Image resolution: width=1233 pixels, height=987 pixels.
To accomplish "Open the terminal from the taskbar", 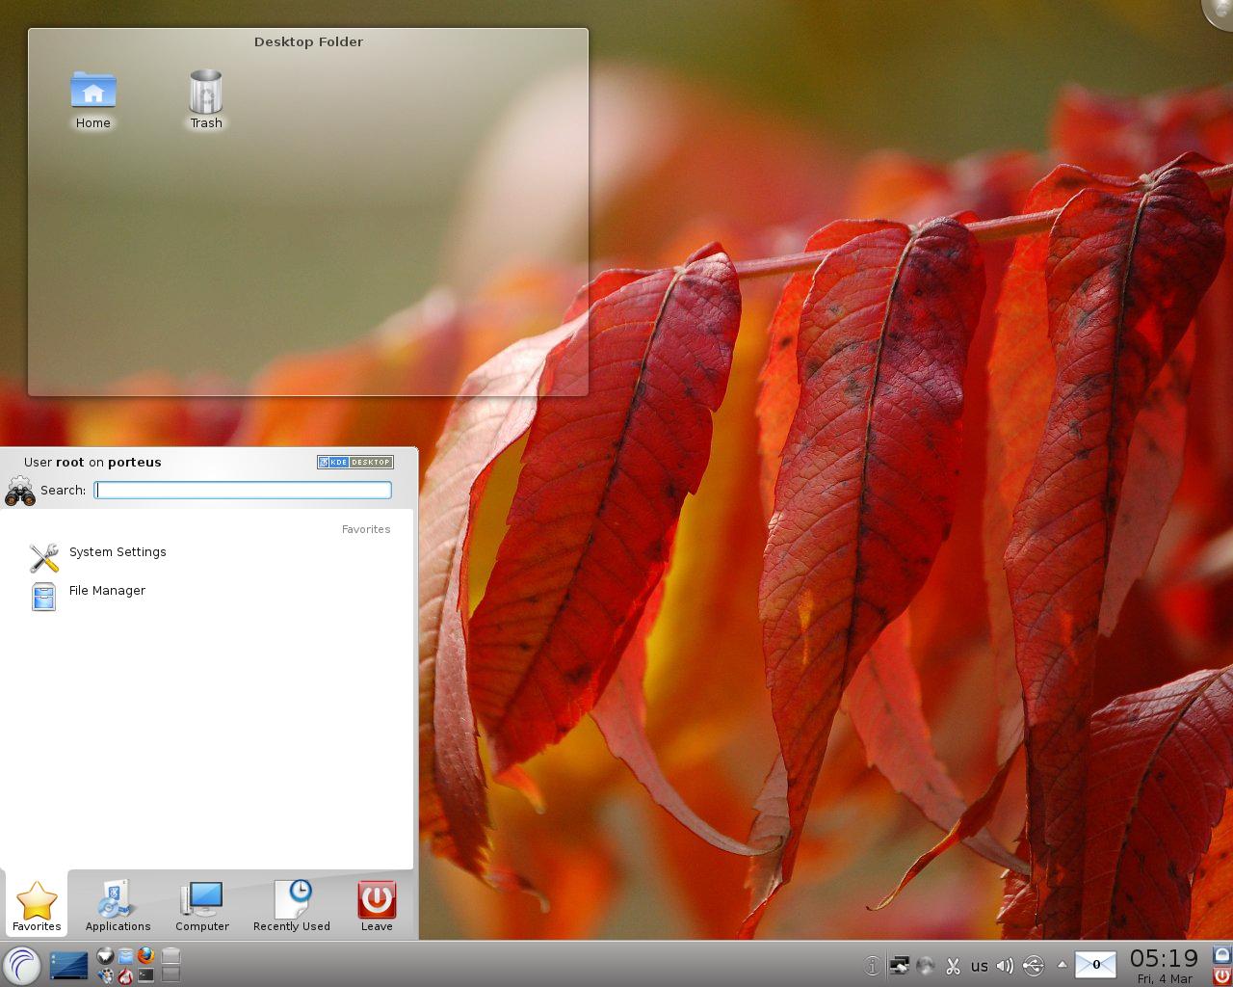I will pyautogui.click(x=145, y=975).
